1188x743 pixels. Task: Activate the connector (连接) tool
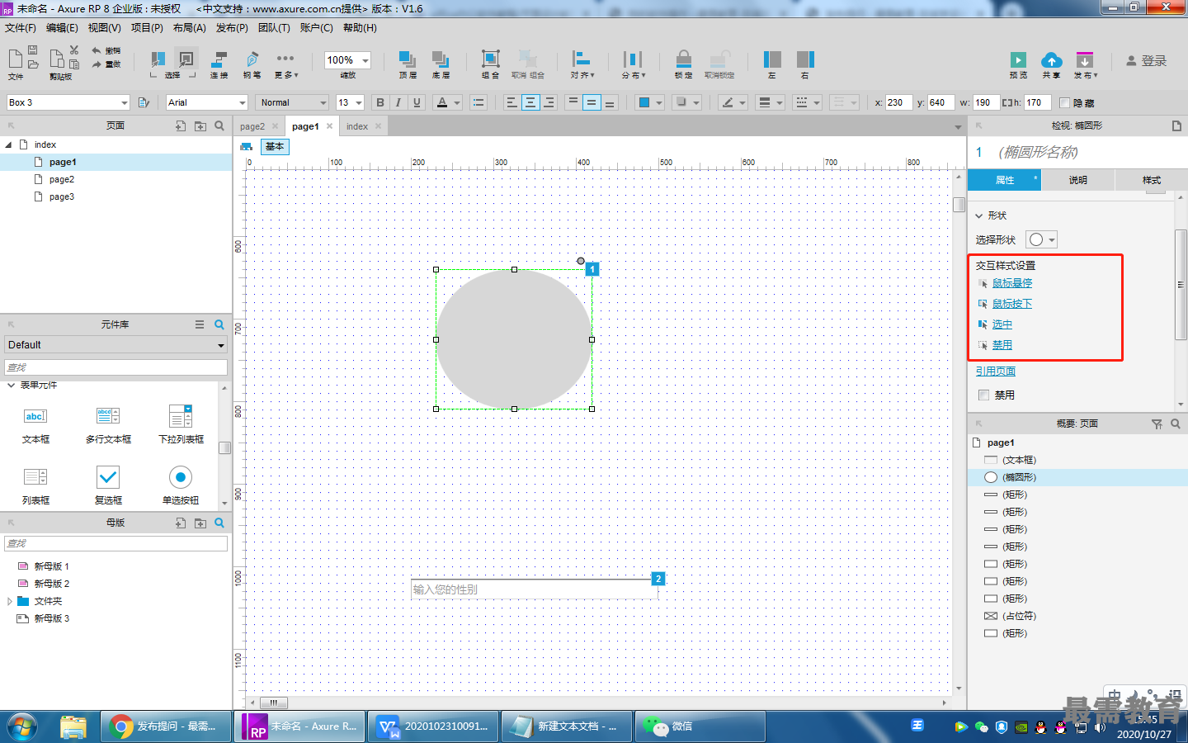(x=219, y=59)
